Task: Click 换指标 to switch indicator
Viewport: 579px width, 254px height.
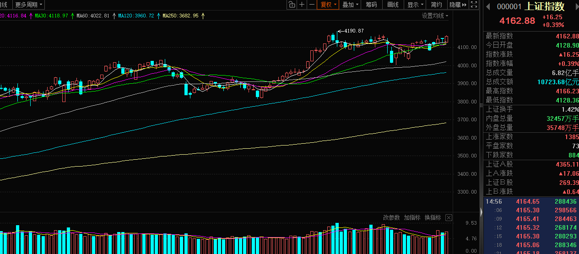Action: point(433,217)
